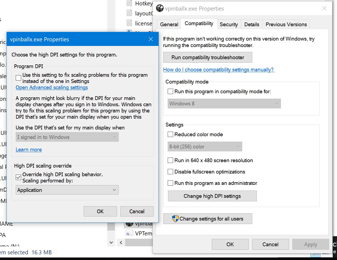Uncheck Override high DPI scaling behavior
The width and height of the screenshot is (337, 260).
pyautogui.click(x=18, y=177)
